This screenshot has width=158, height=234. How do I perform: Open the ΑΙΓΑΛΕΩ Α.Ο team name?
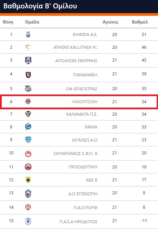click(x=85, y=140)
